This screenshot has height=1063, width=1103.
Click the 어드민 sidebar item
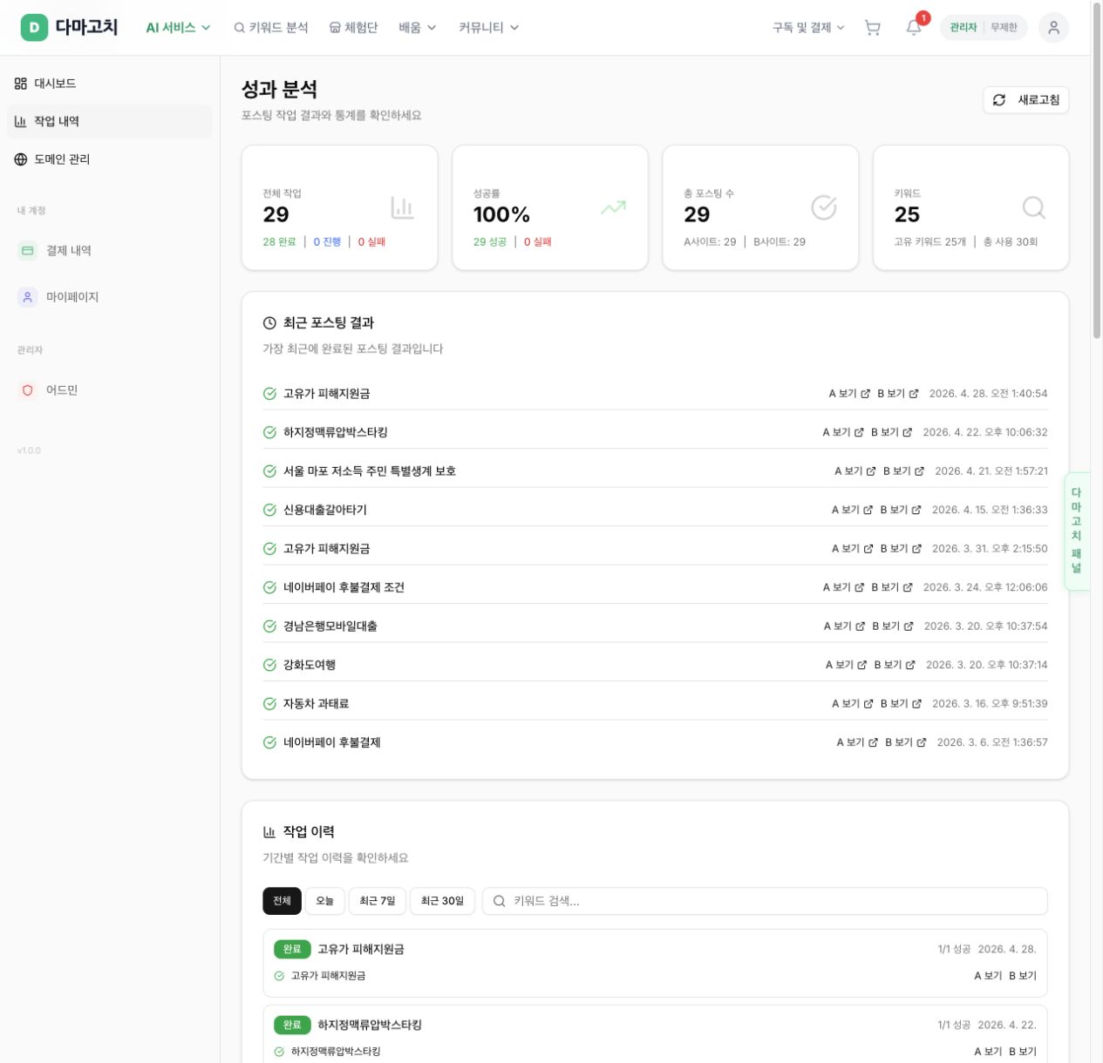tap(110, 390)
